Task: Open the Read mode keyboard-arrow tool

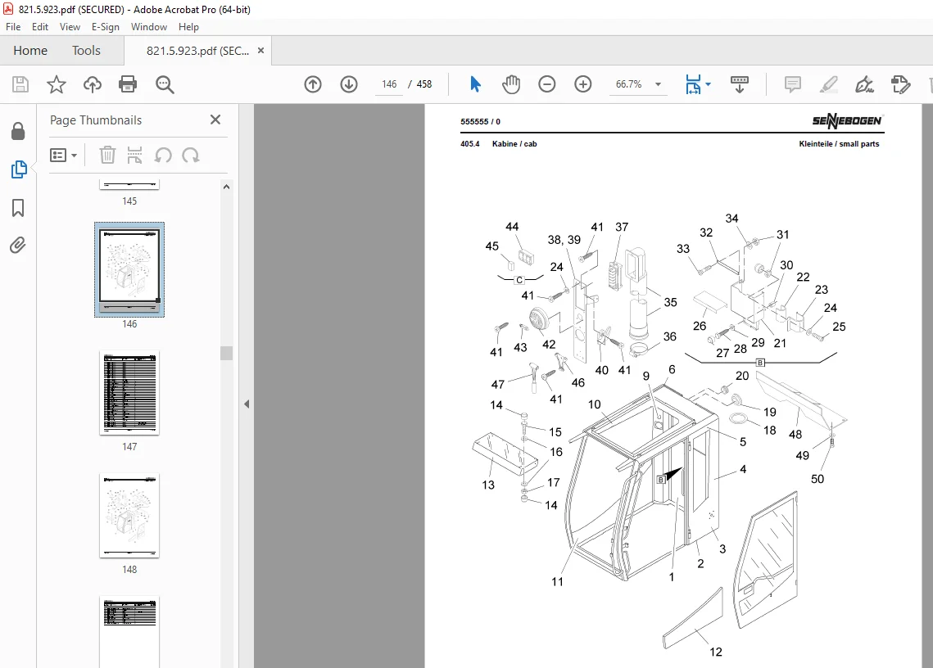Action: coord(740,84)
